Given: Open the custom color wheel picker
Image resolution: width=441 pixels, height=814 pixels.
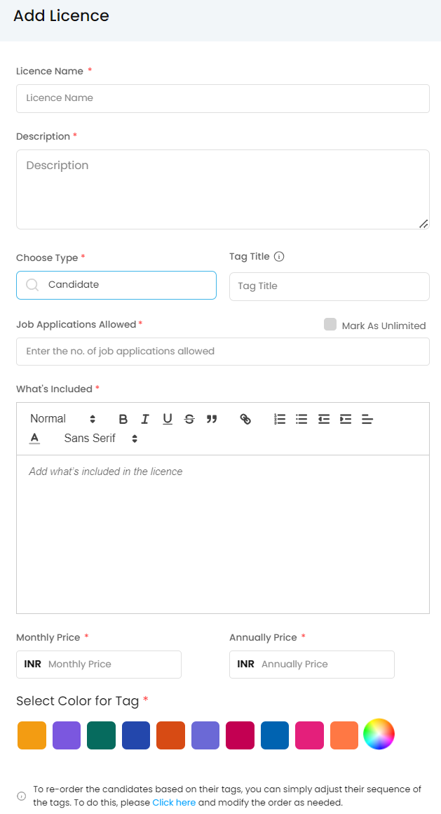Looking at the screenshot, I should coord(379,735).
